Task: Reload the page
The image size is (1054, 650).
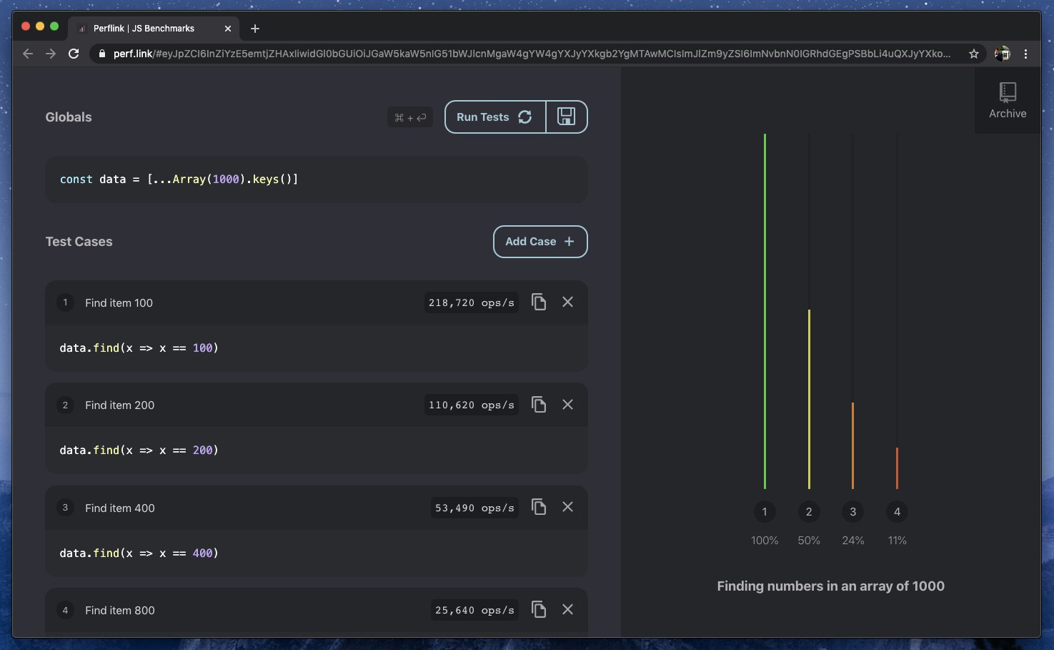Action: pos(74,54)
